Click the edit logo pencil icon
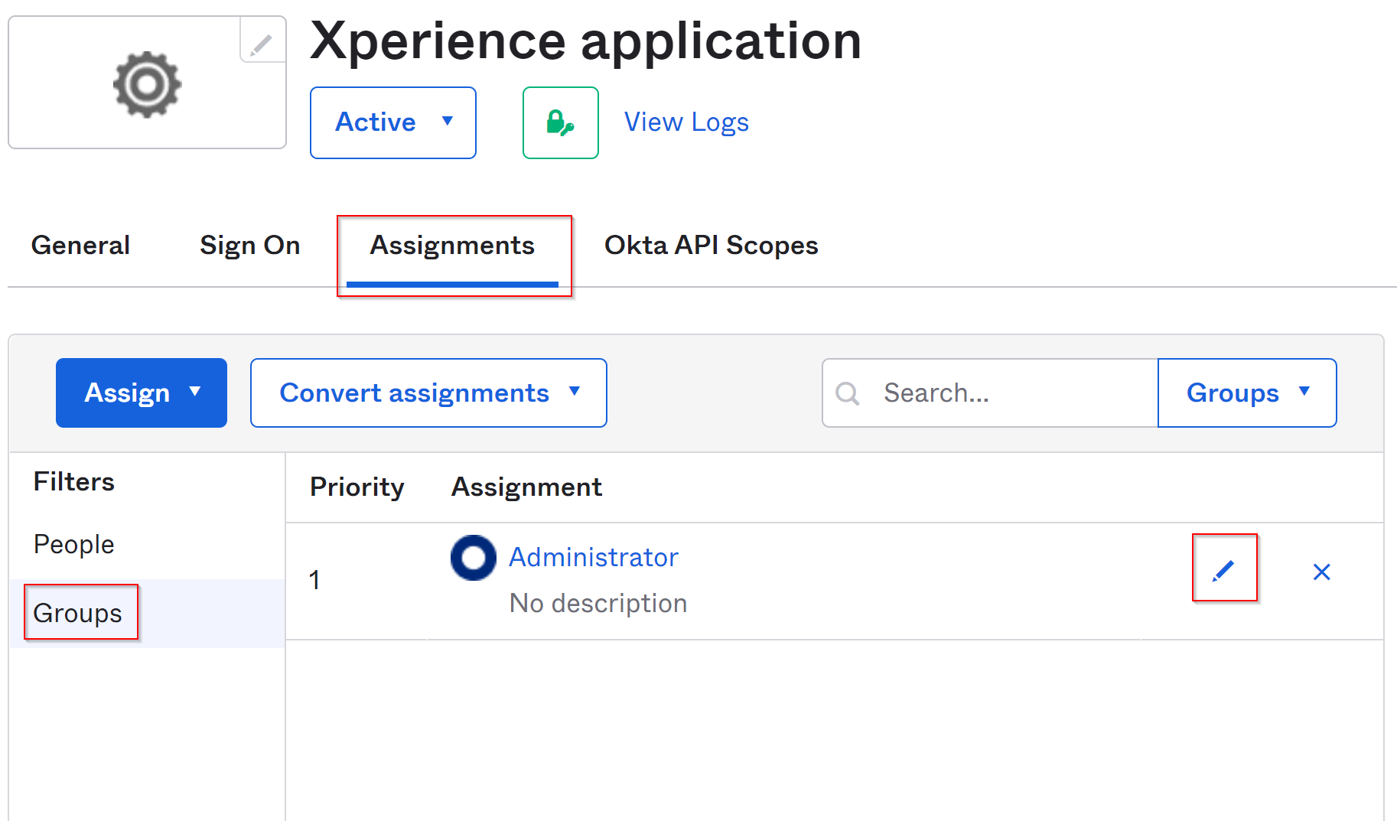Screen dimensions: 1397x821 [x=262, y=44]
